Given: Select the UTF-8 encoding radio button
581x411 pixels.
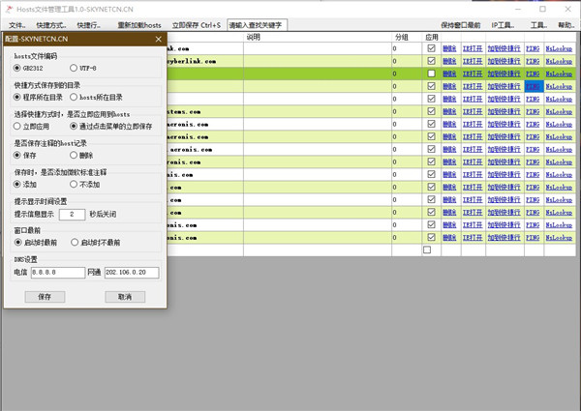Looking at the screenshot, I should pyautogui.click(x=75, y=69).
